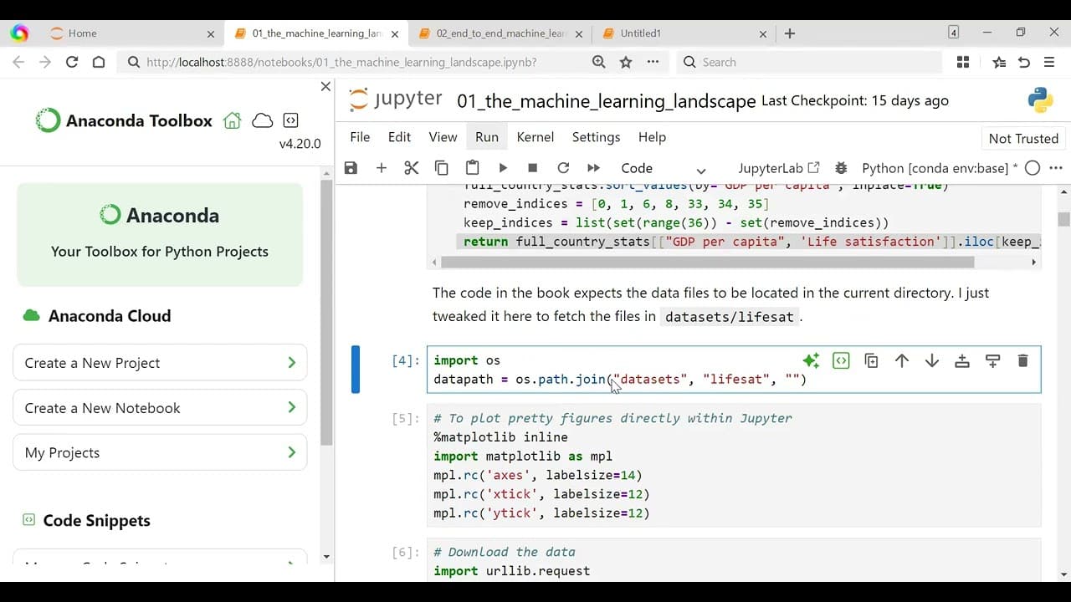1071x602 pixels.
Task: Open a new browser tab
Action: pos(790,33)
